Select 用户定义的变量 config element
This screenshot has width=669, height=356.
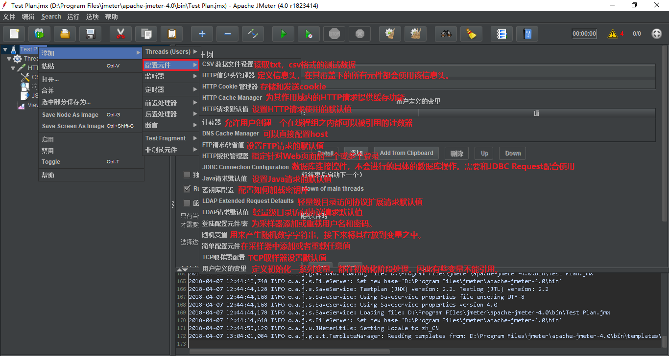click(x=224, y=269)
